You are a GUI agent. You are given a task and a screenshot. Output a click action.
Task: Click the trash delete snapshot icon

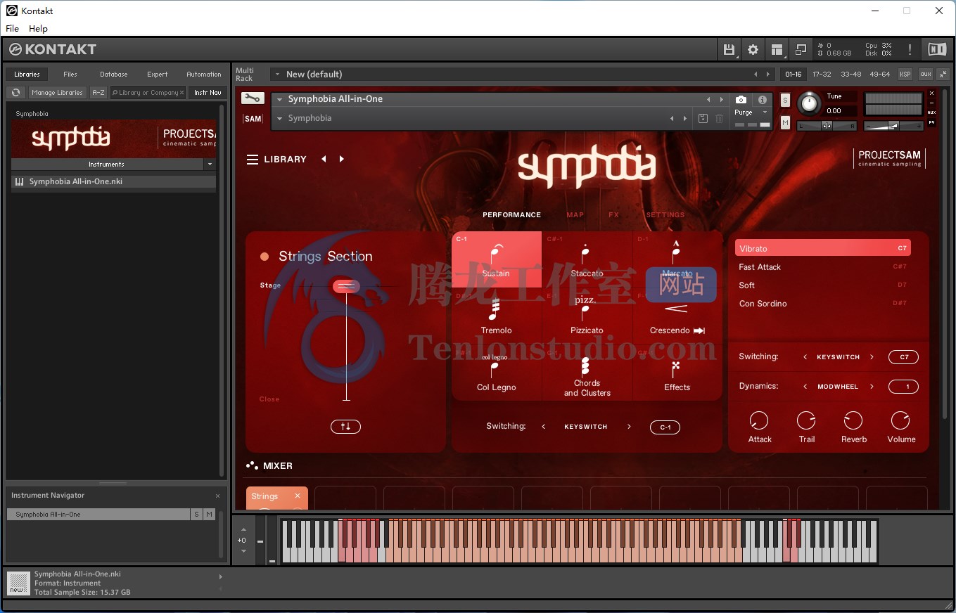719,118
